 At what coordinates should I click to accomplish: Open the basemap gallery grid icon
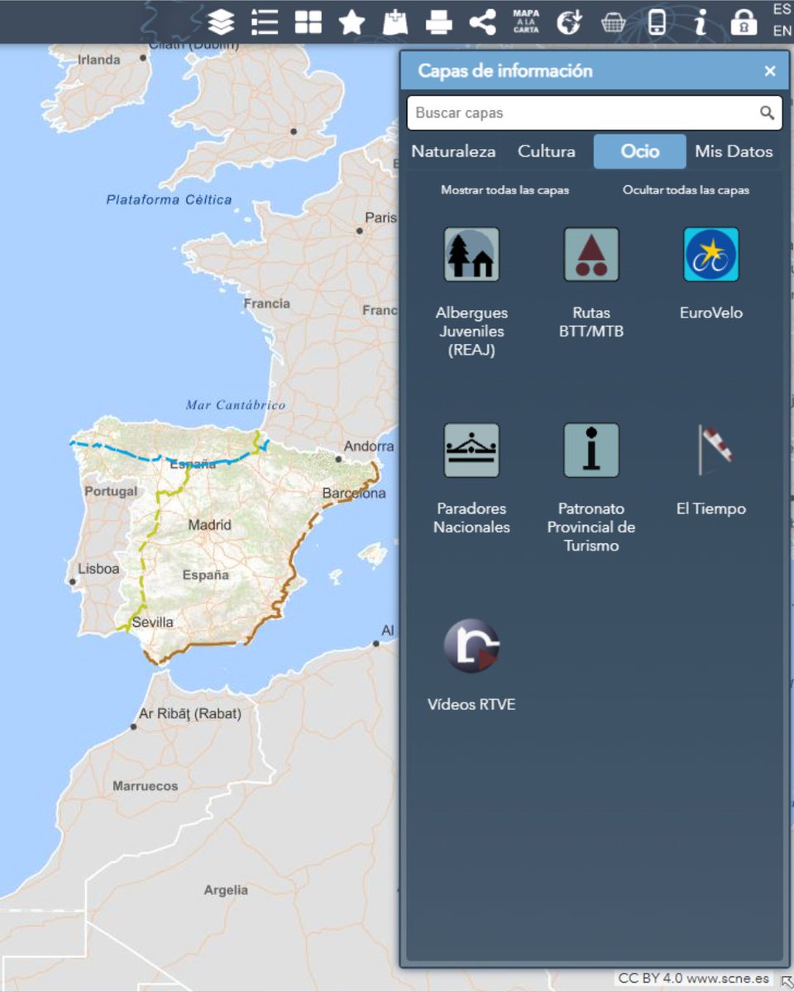[x=309, y=21]
